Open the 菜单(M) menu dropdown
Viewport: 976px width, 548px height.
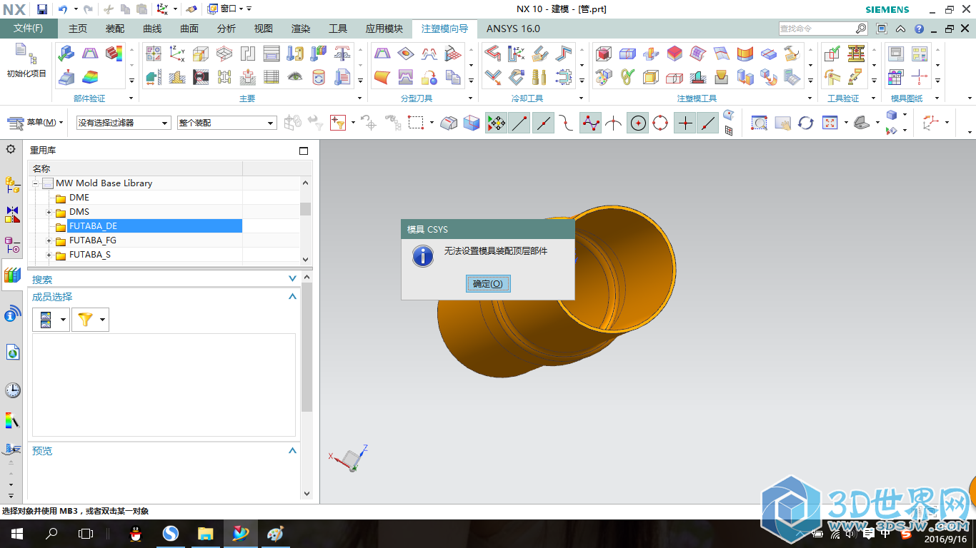36,123
